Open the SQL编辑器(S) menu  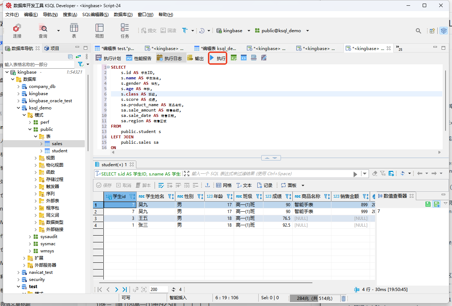coord(95,15)
